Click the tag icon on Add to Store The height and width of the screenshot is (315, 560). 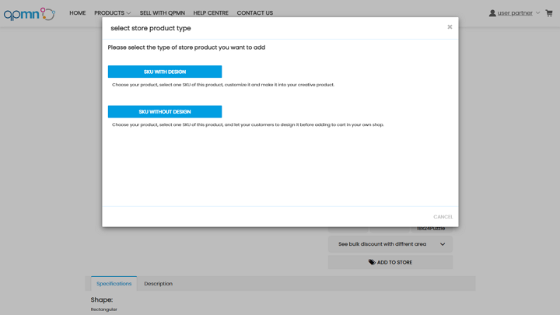372,262
